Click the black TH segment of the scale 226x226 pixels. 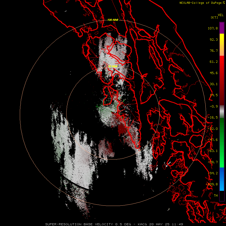[x=222, y=196]
